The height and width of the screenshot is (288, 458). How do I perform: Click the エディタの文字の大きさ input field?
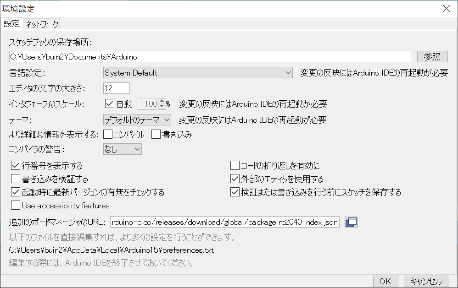117,88
